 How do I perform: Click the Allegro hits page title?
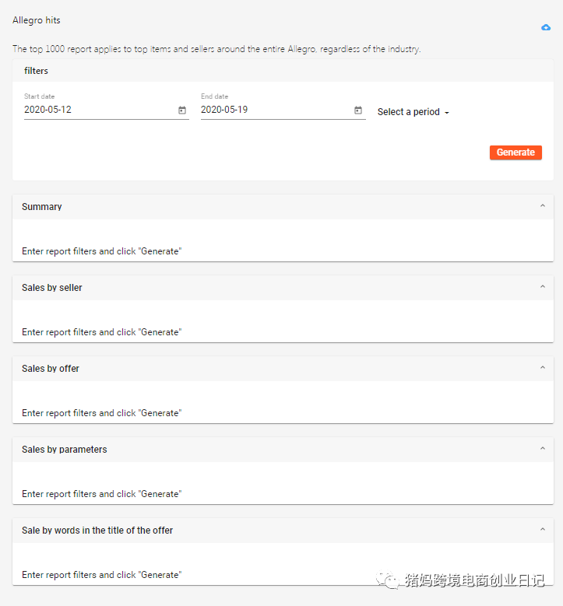[x=37, y=20]
